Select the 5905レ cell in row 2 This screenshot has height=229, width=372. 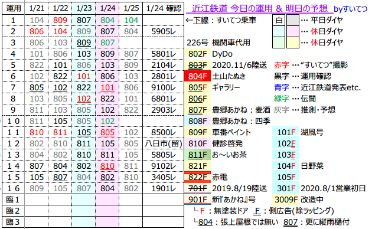(x=164, y=31)
